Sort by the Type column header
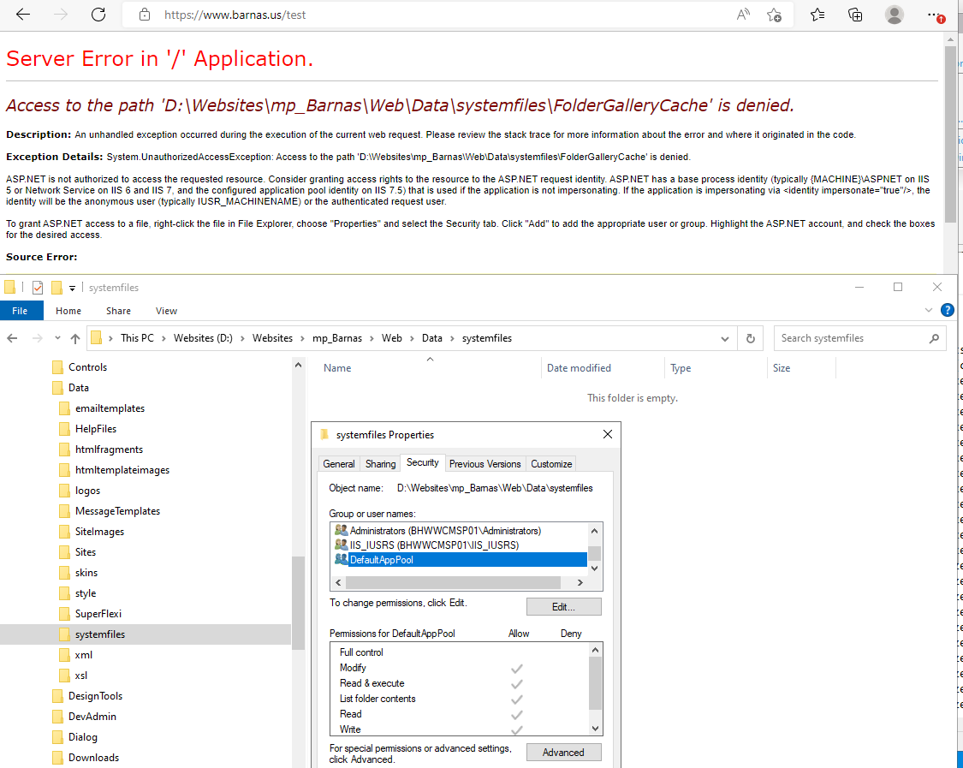Viewport: 963px width, 768px height. (x=716, y=368)
